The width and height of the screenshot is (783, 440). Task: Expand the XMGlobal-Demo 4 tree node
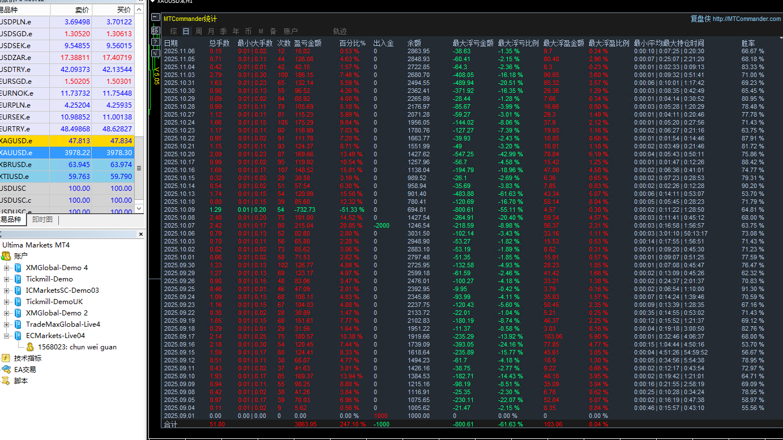coord(7,268)
